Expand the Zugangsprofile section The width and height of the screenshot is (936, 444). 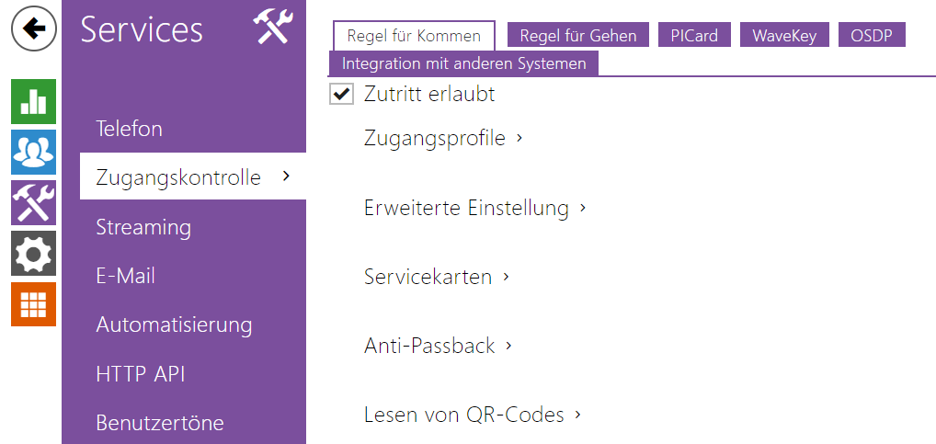[x=443, y=139]
